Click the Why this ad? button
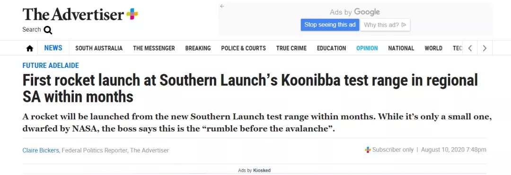This screenshot has height=175, width=511. click(385, 25)
